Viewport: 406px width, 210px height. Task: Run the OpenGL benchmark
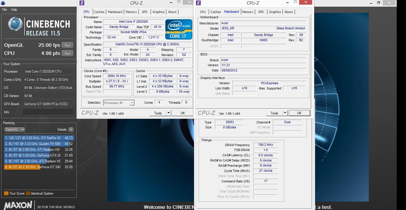[68, 45]
